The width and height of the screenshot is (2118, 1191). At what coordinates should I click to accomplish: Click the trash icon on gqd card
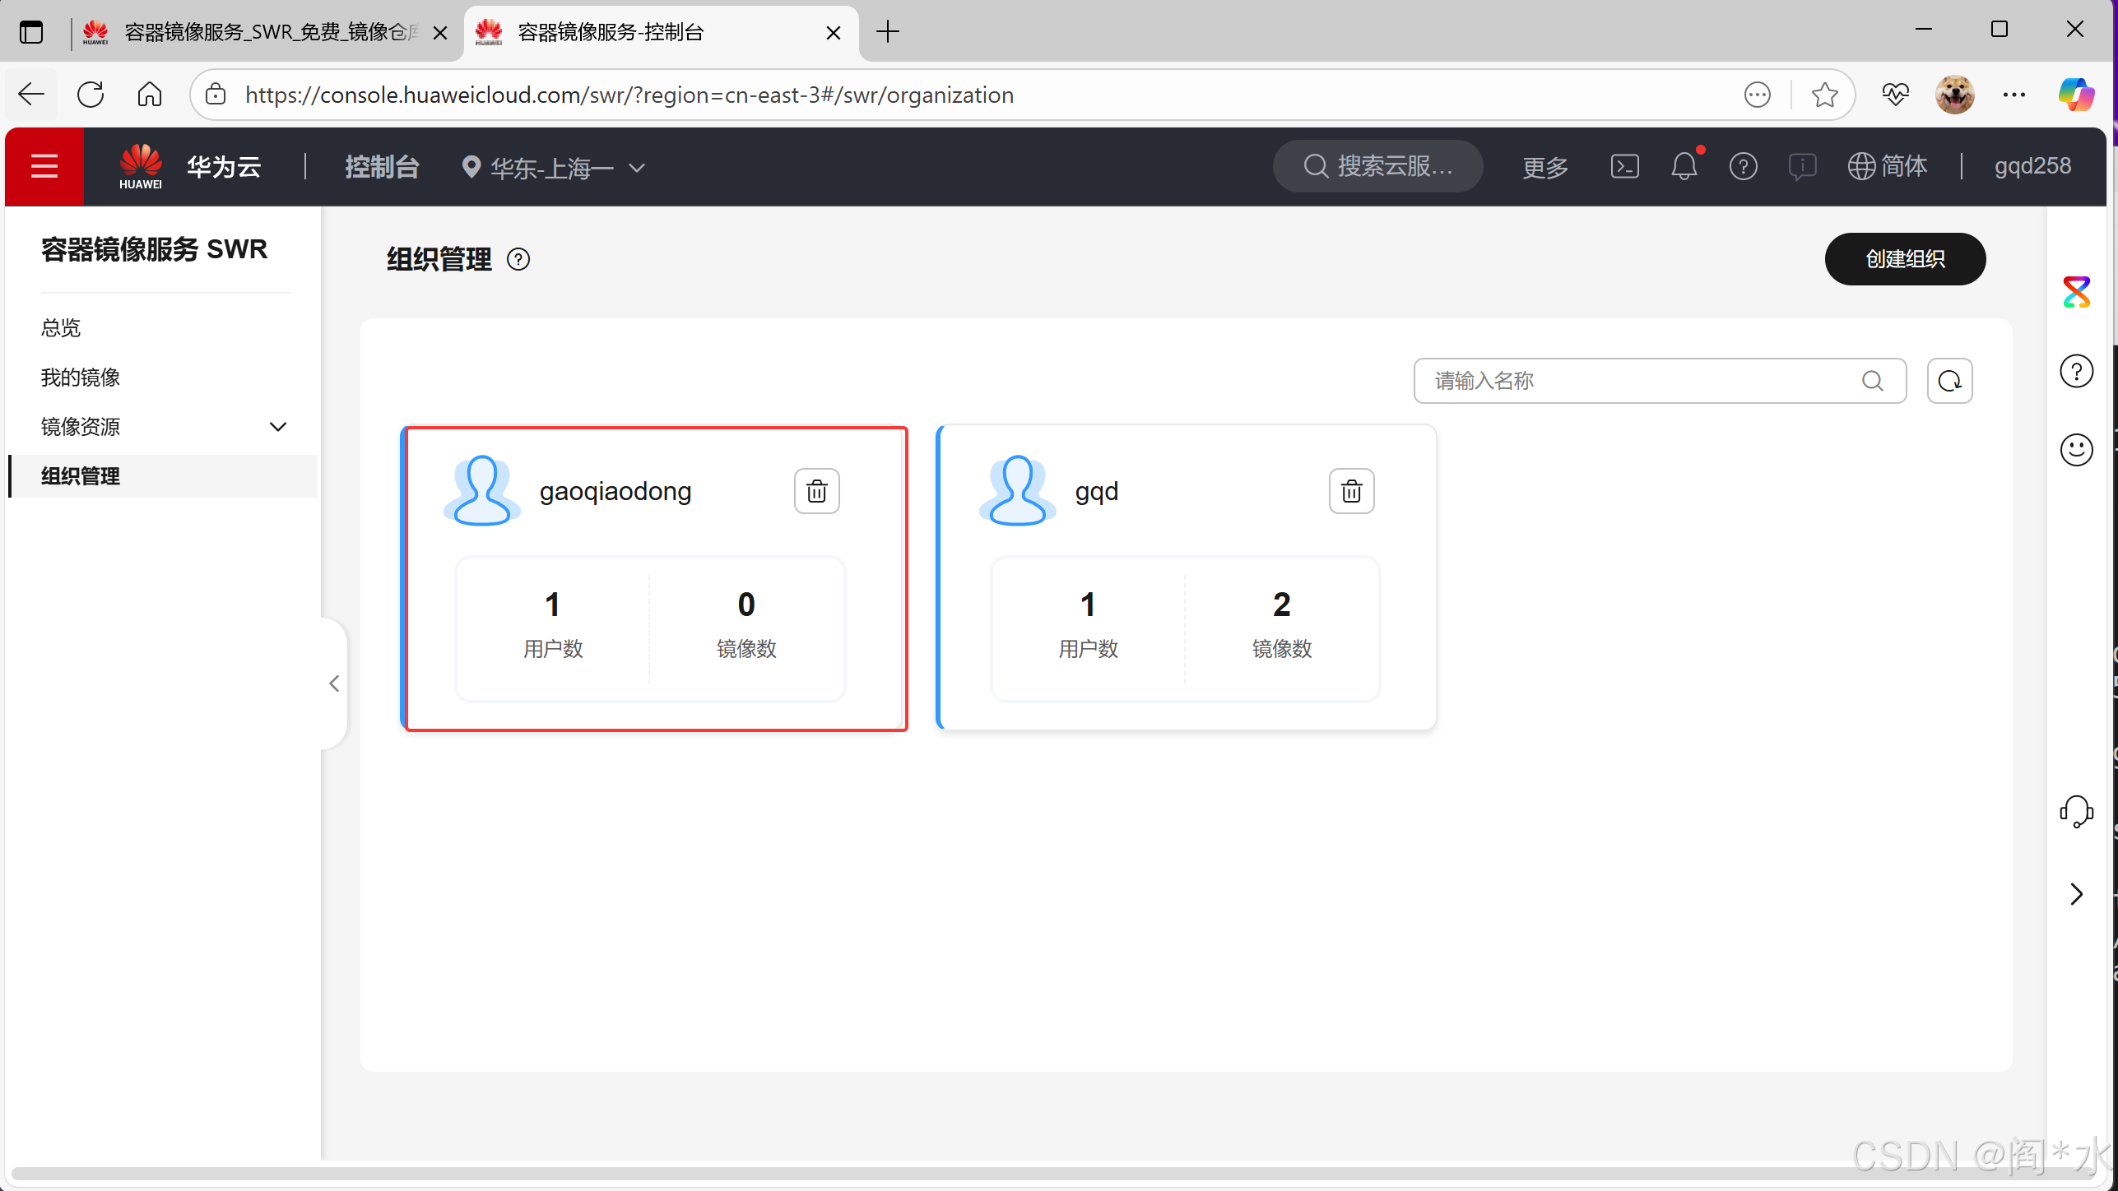coord(1351,491)
